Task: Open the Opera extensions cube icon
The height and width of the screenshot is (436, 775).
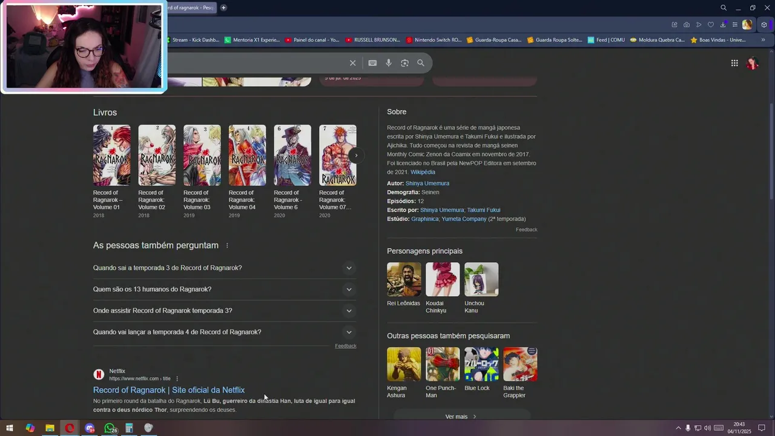Action: click(x=764, y=25)
